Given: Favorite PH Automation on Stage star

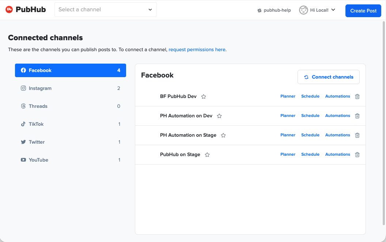Looking at the screenshot, I should [x=223, y=135].
